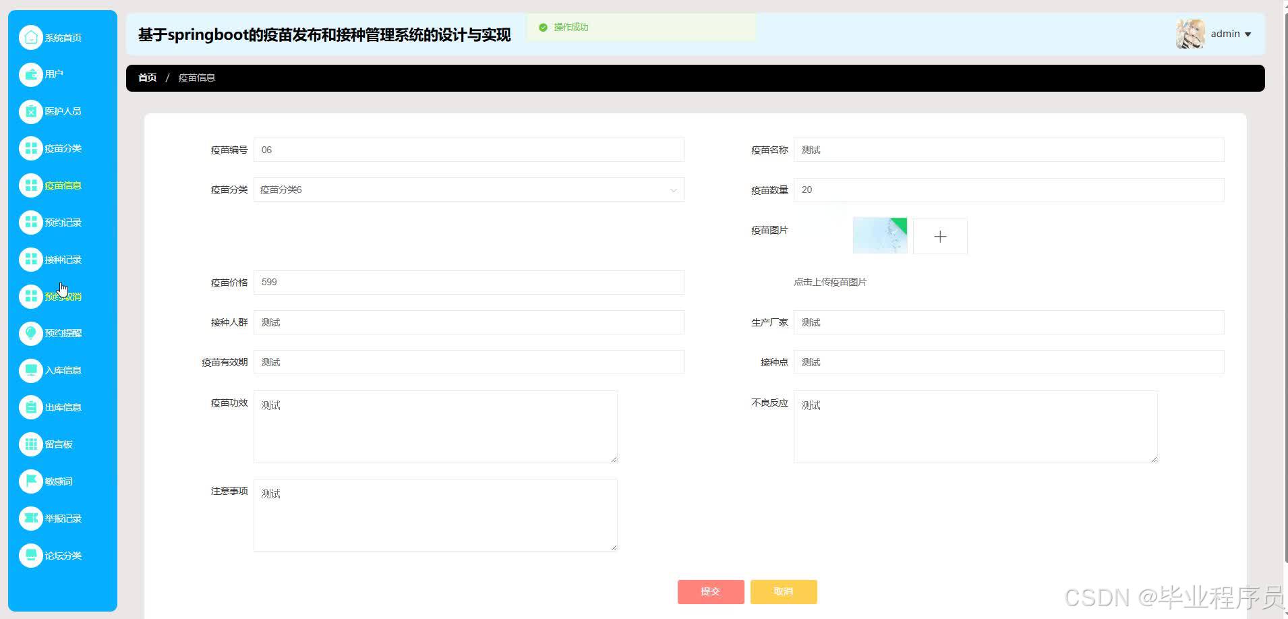
Task: Click the 注意事项 text area
Action: tap(436, 515)
